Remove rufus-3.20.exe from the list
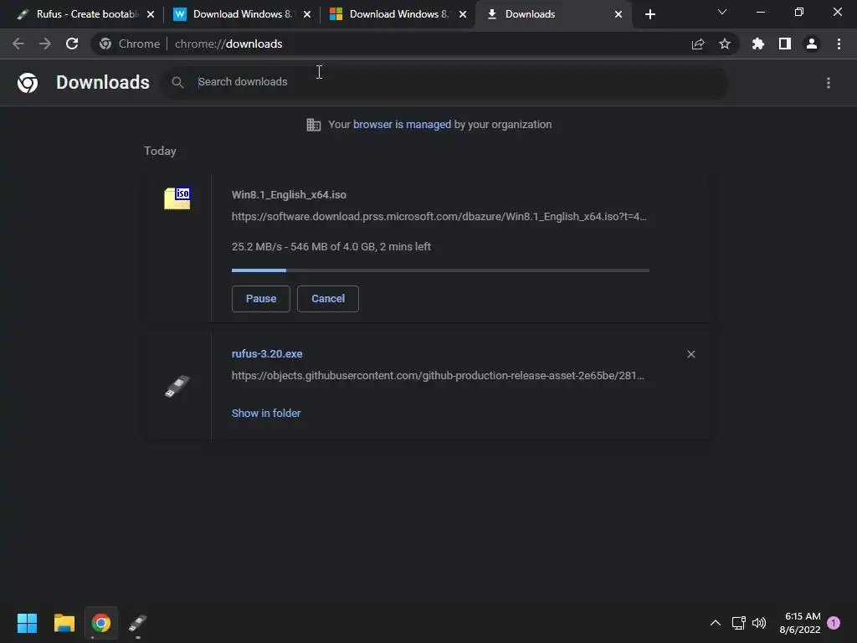The width and height of the screenshot is (857, 643). point(691,354)
